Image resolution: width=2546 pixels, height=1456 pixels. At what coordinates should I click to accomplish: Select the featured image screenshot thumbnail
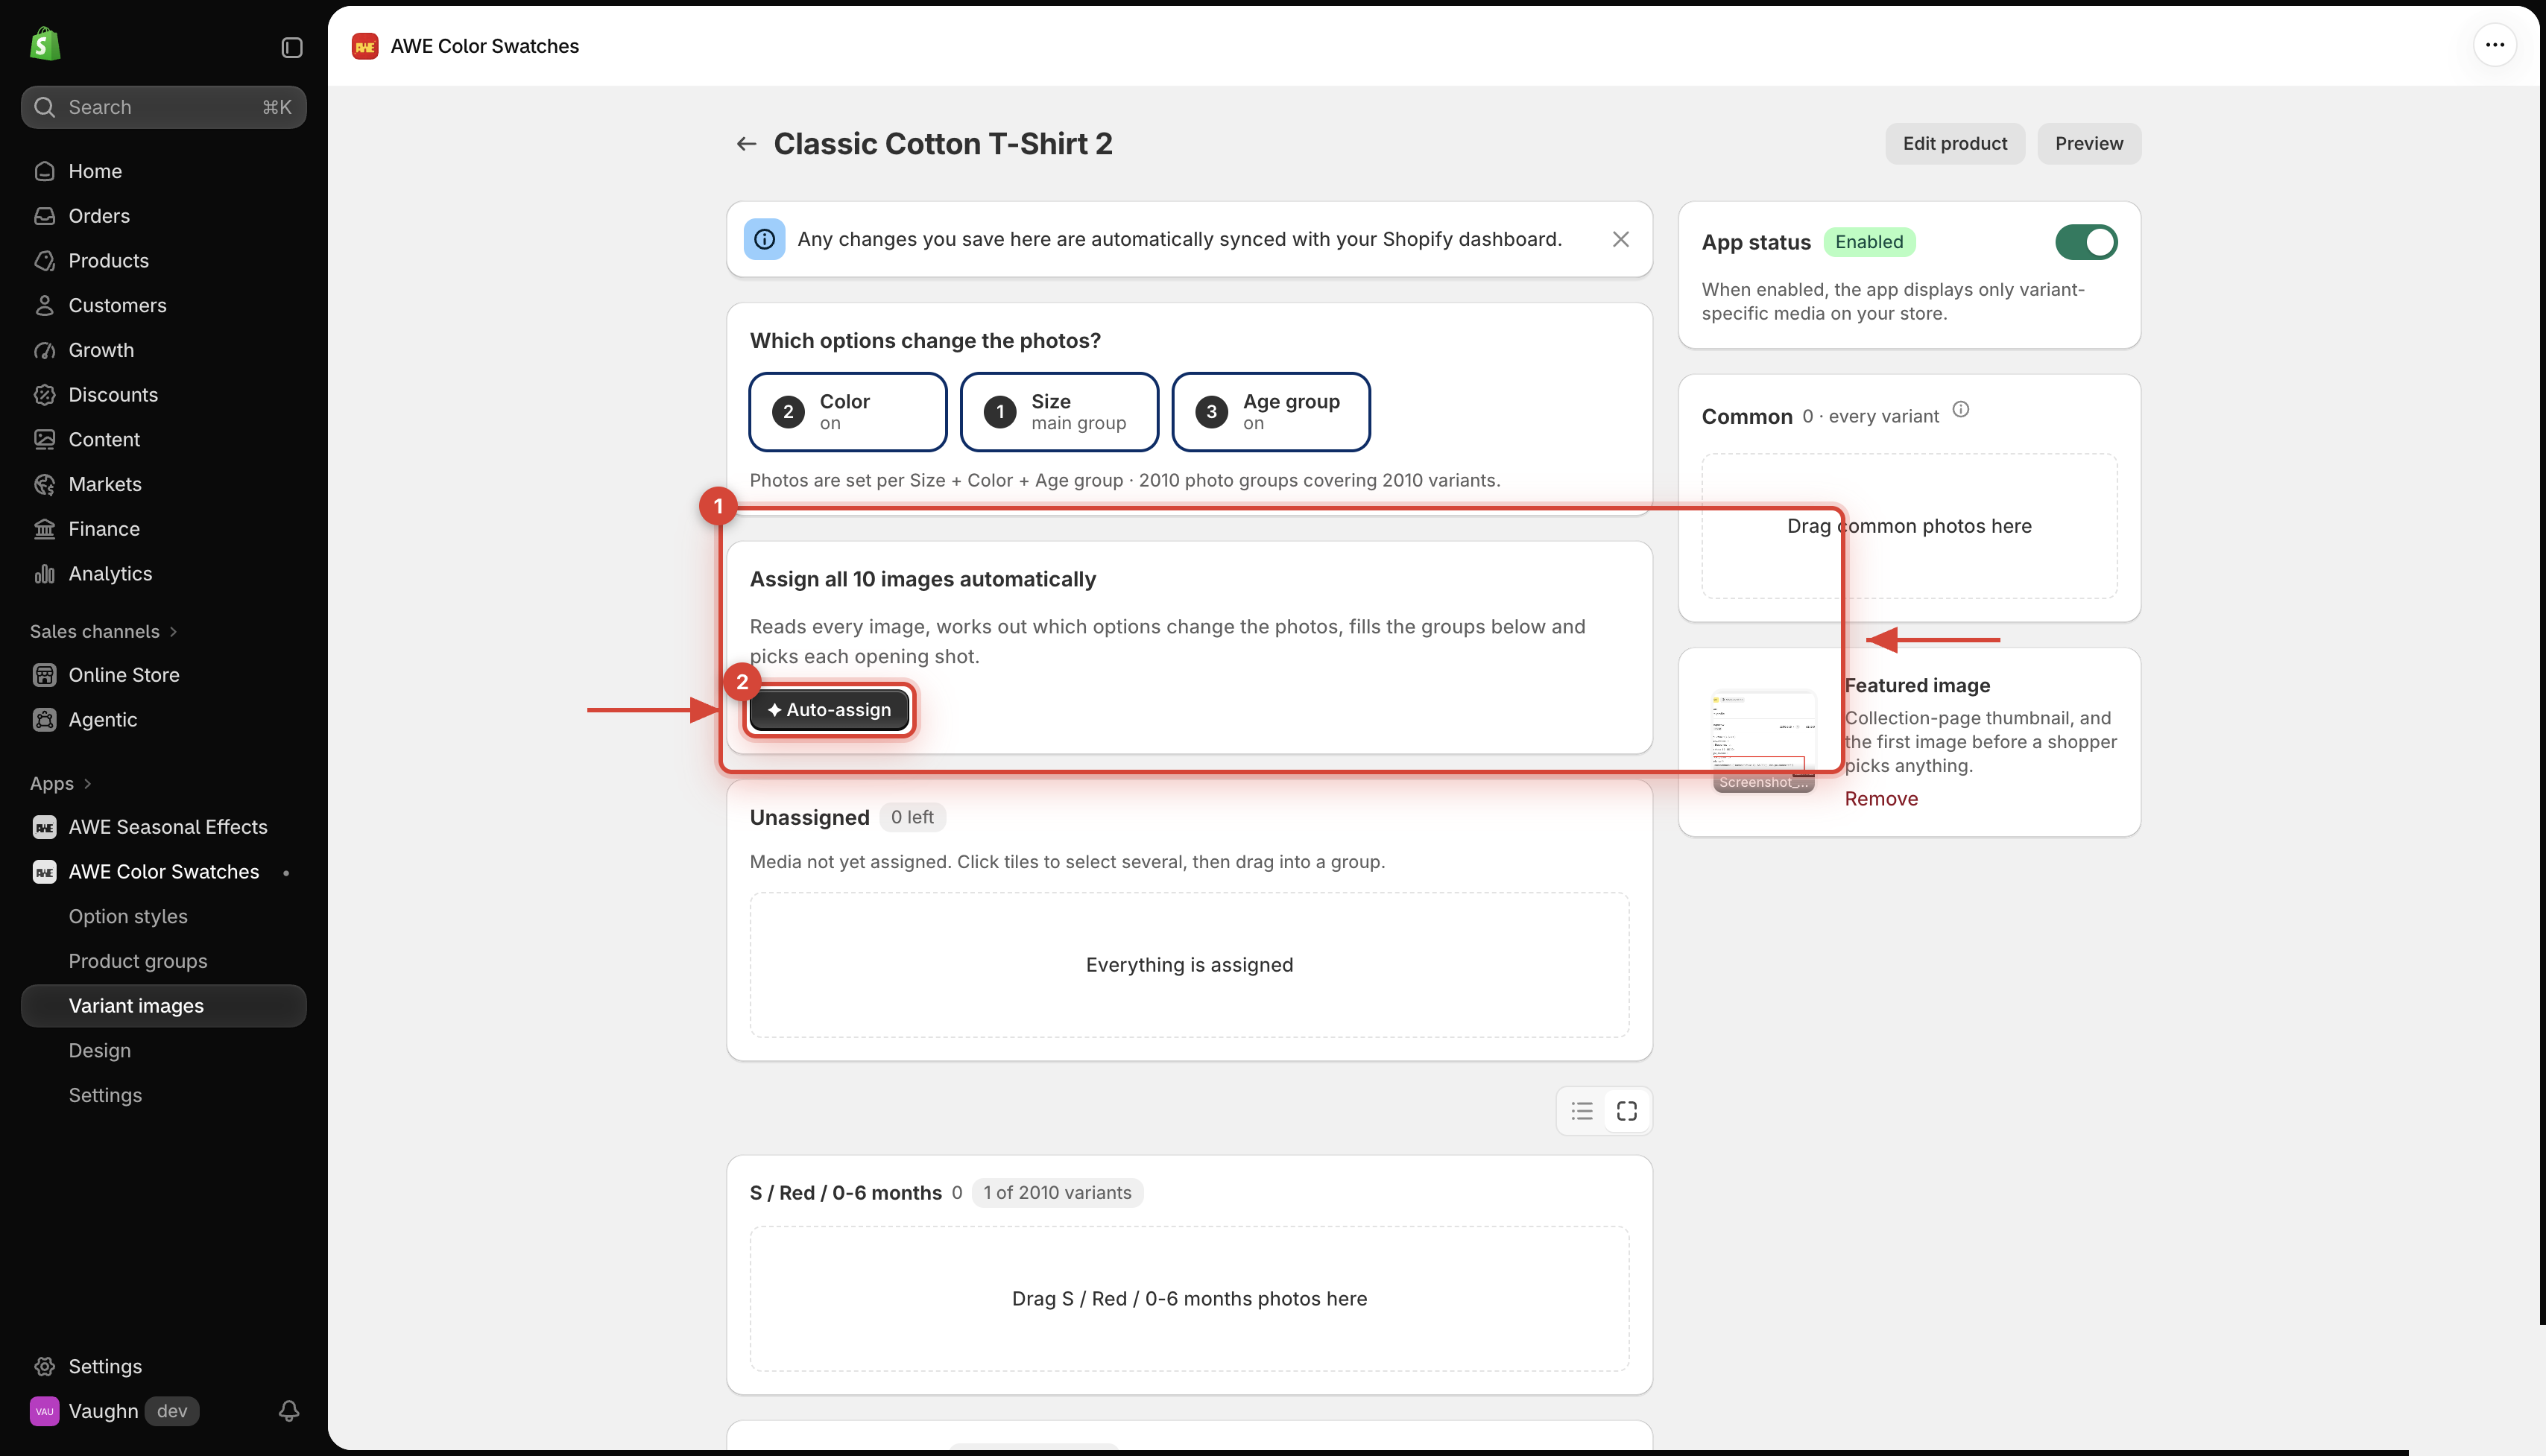pos(1763,742)
